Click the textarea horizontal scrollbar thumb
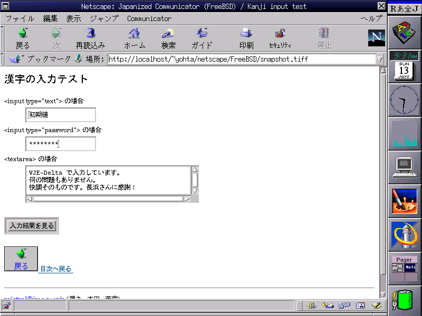Image resolution: width=422 pixels, height=316 pixels. pyautogui.click(x=108, y=199)
